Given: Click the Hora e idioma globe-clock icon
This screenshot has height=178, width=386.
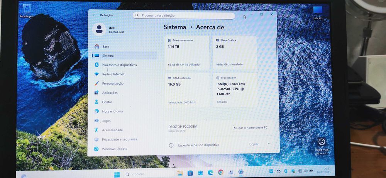Looking at the screenshot, I should [x=96, y=111].
